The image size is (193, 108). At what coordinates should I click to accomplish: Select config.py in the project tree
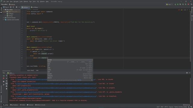point(10,14)
